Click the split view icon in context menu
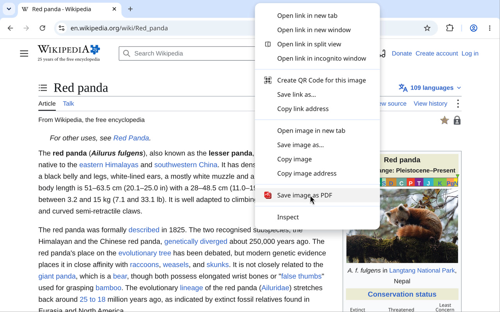Viewport: 500px width, 312px height. pos(268,44)
